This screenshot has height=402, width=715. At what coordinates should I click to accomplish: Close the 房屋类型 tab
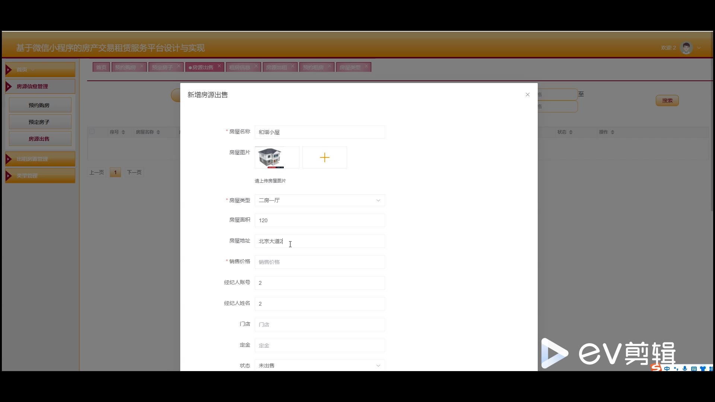click(366, 66)
